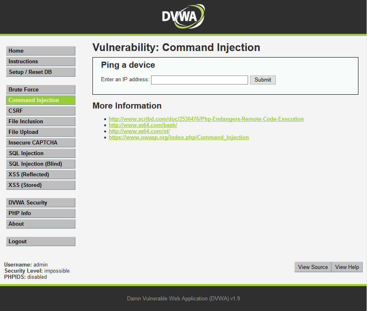Open the Instructions page

[40, 61]
